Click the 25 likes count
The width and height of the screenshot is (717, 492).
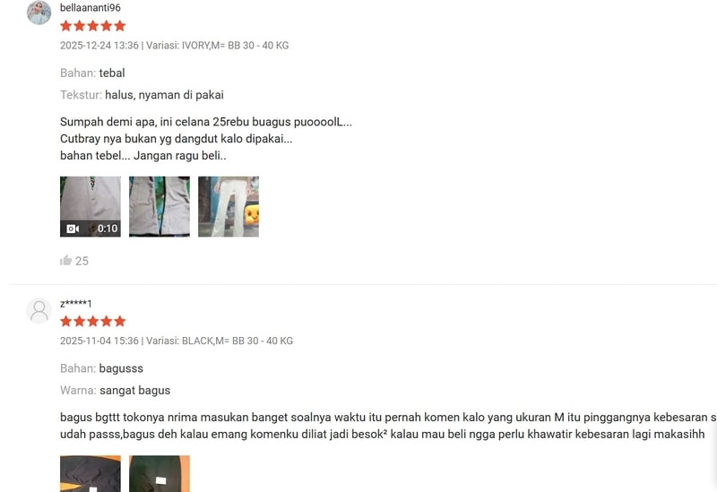pos(82,261)
